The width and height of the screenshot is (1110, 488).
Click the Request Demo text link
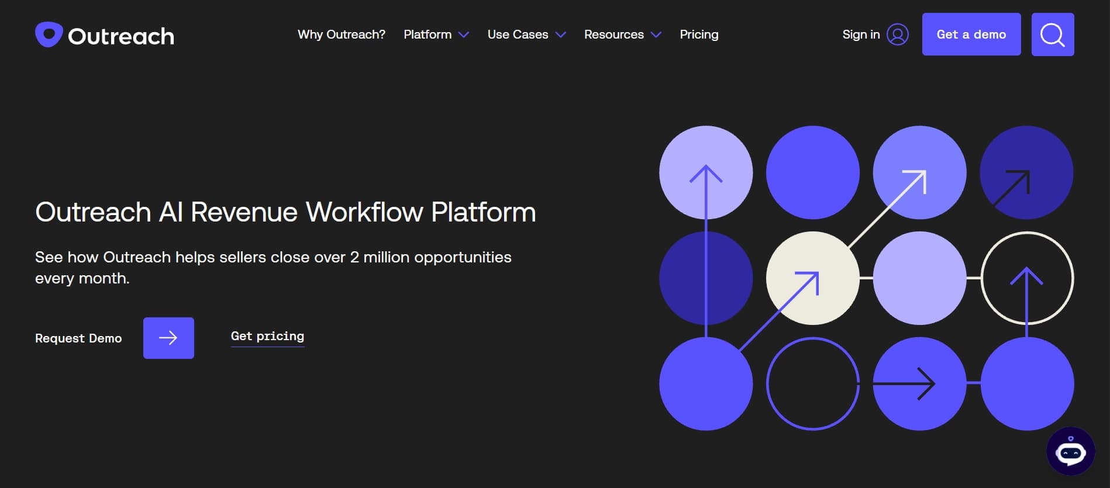click(78, 338)
